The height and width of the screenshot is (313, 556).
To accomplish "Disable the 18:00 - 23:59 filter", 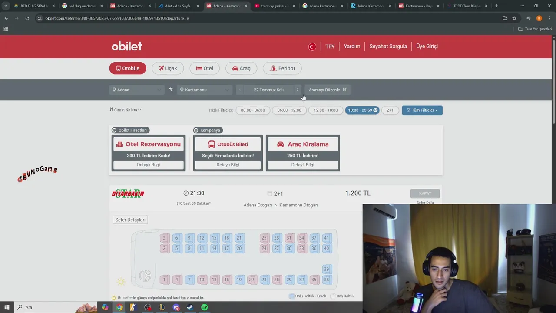I will click(x=362, y=110).
